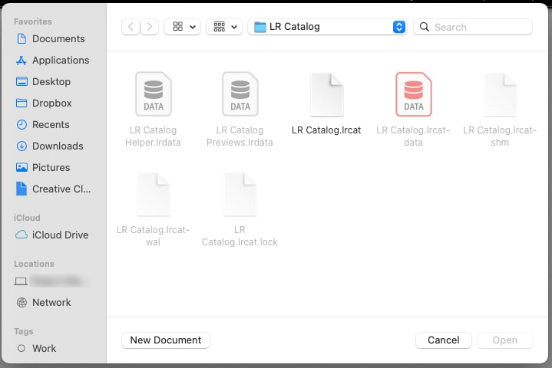552x368 pixels.
Task: Click the iCloud Drive cloud icon
Action: (x=21, y=235)
